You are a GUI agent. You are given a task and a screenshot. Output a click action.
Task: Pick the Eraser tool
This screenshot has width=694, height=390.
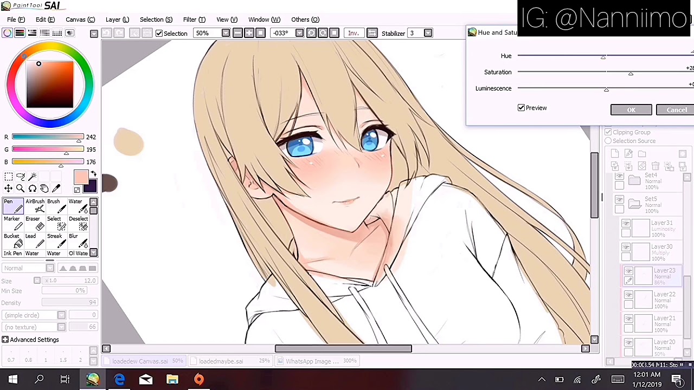tap(35, 224)
